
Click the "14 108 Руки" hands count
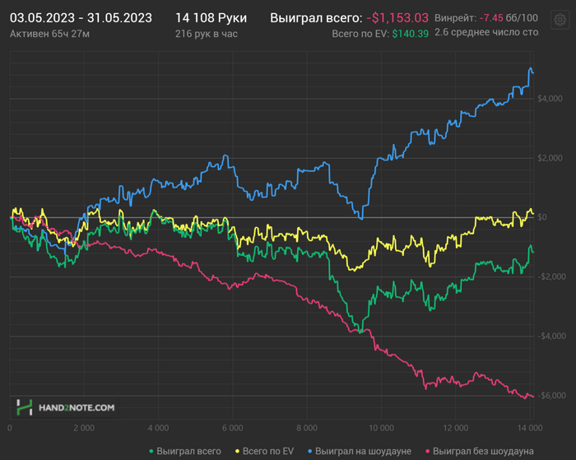coord(211,17)
